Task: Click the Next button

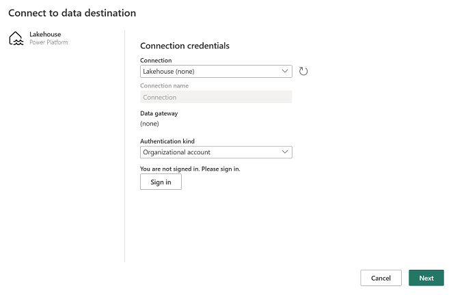Action: pyautogui.click(x=426, y=278)
